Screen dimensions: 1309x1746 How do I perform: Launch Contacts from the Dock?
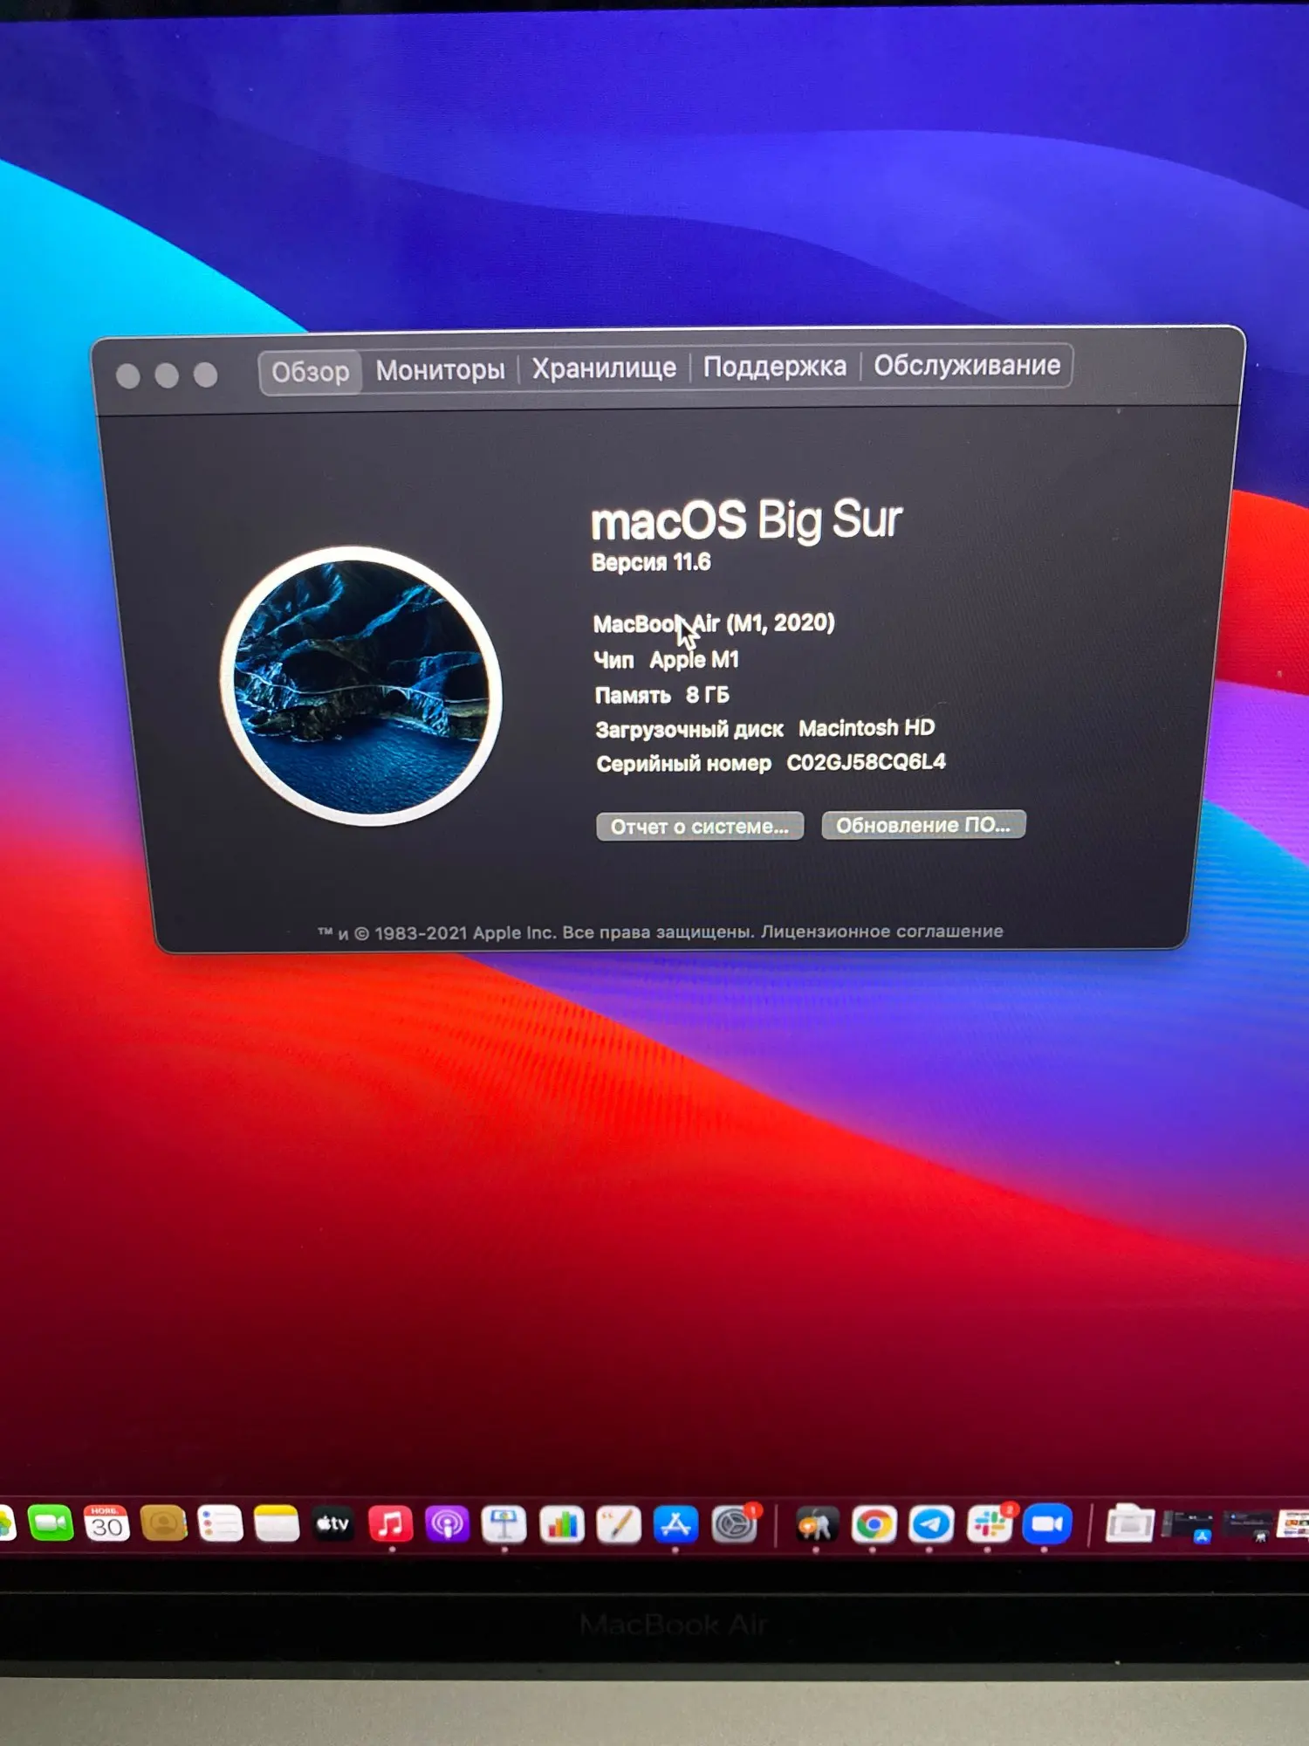click(x=163, y=1524)
